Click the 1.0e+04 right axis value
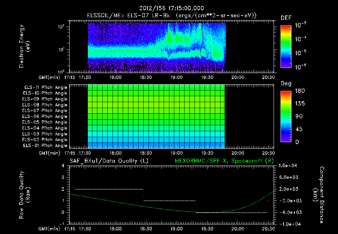This screenshot has width=338, height=234. point(288,166)
